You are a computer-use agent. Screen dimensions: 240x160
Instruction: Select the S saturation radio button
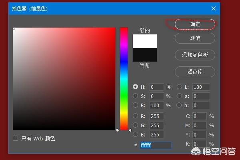click(135, 96)
